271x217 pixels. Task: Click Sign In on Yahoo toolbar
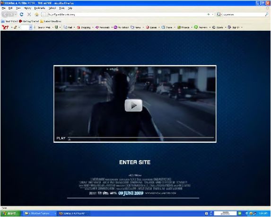click(234, 27)
